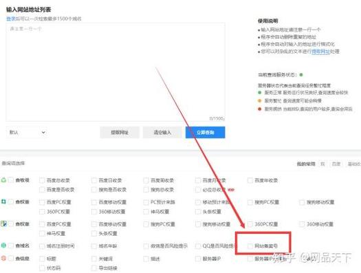Tick the 网站备案号 checkbox
This screenshot has height=273, width=361.
tap(250, 246)
